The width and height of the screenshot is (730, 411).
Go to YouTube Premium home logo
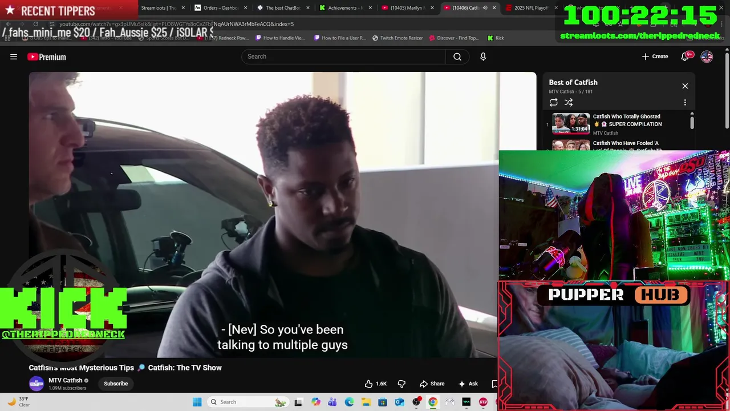[x=47, y=57]
